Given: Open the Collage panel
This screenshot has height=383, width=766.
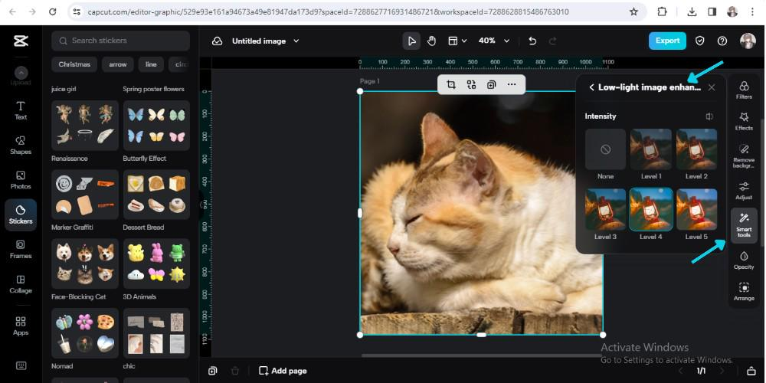Looking at the screenshot, I should [21, 284].
